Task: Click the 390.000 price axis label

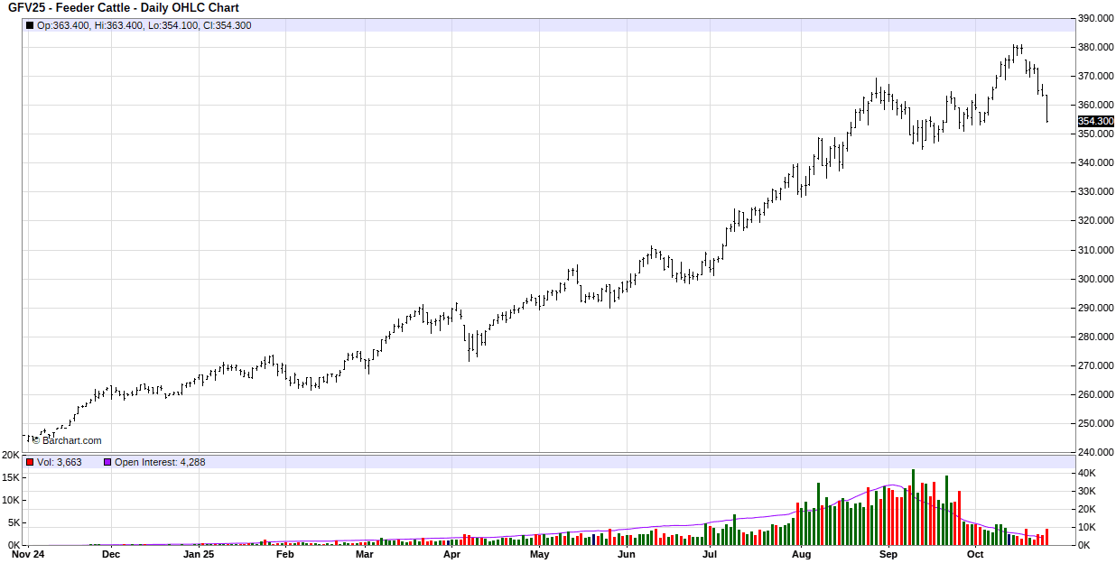Action: [x=1095, y=18]
